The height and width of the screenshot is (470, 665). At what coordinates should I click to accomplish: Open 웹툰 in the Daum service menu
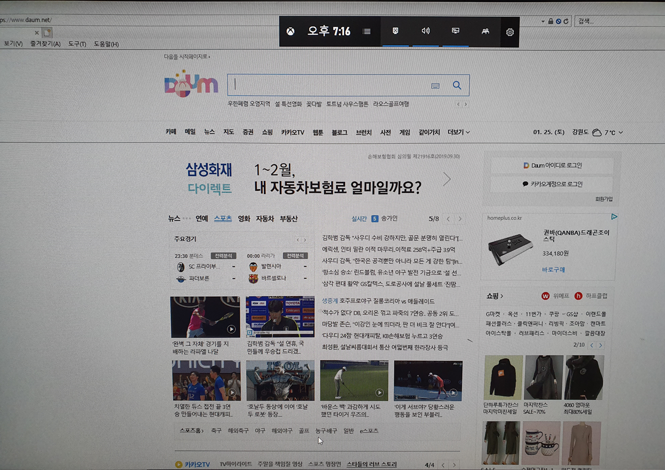click(x=318, y=132)
